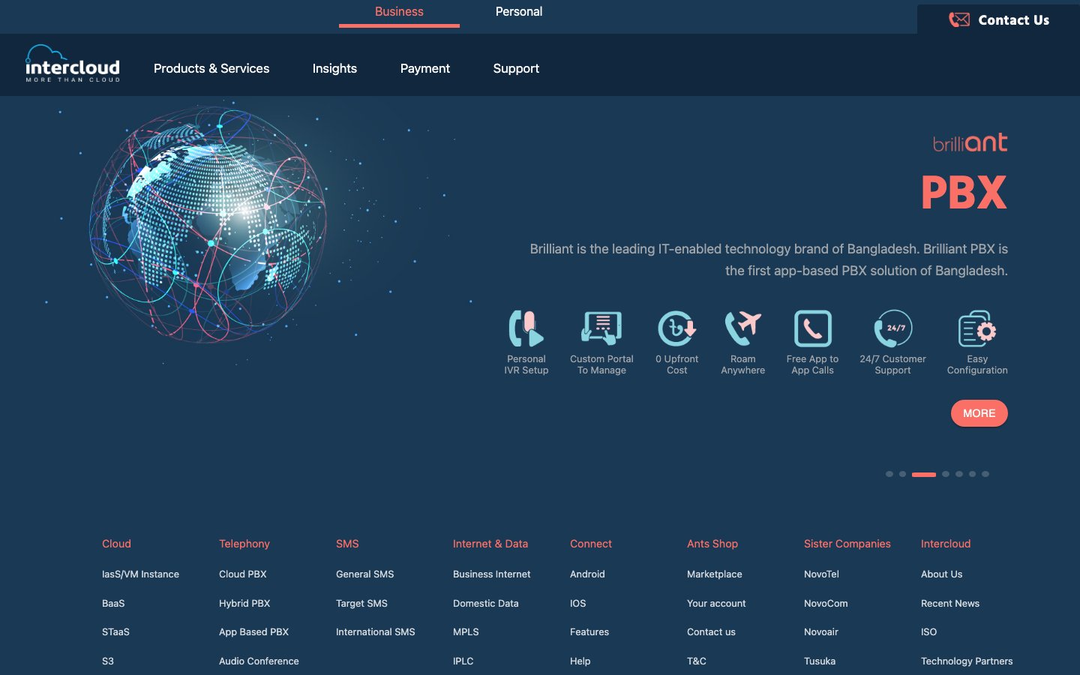Viewport: 1080px width, 675px height.
Task: Open the Cloud PBX link
Action: (243, 574)
